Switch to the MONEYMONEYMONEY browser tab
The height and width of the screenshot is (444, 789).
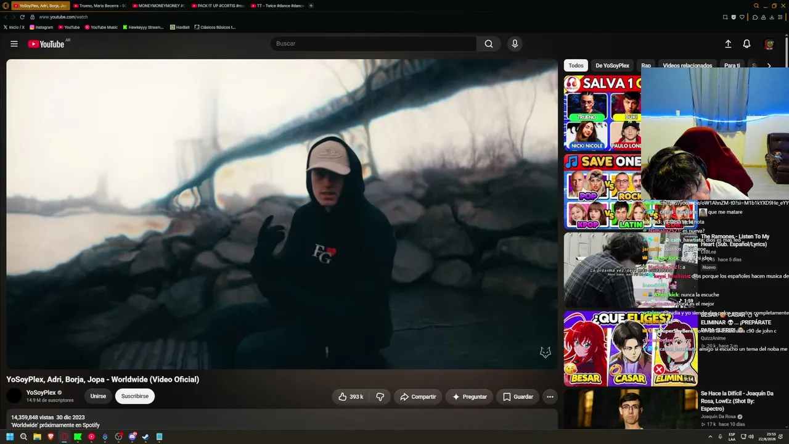(x=158, y=6)
